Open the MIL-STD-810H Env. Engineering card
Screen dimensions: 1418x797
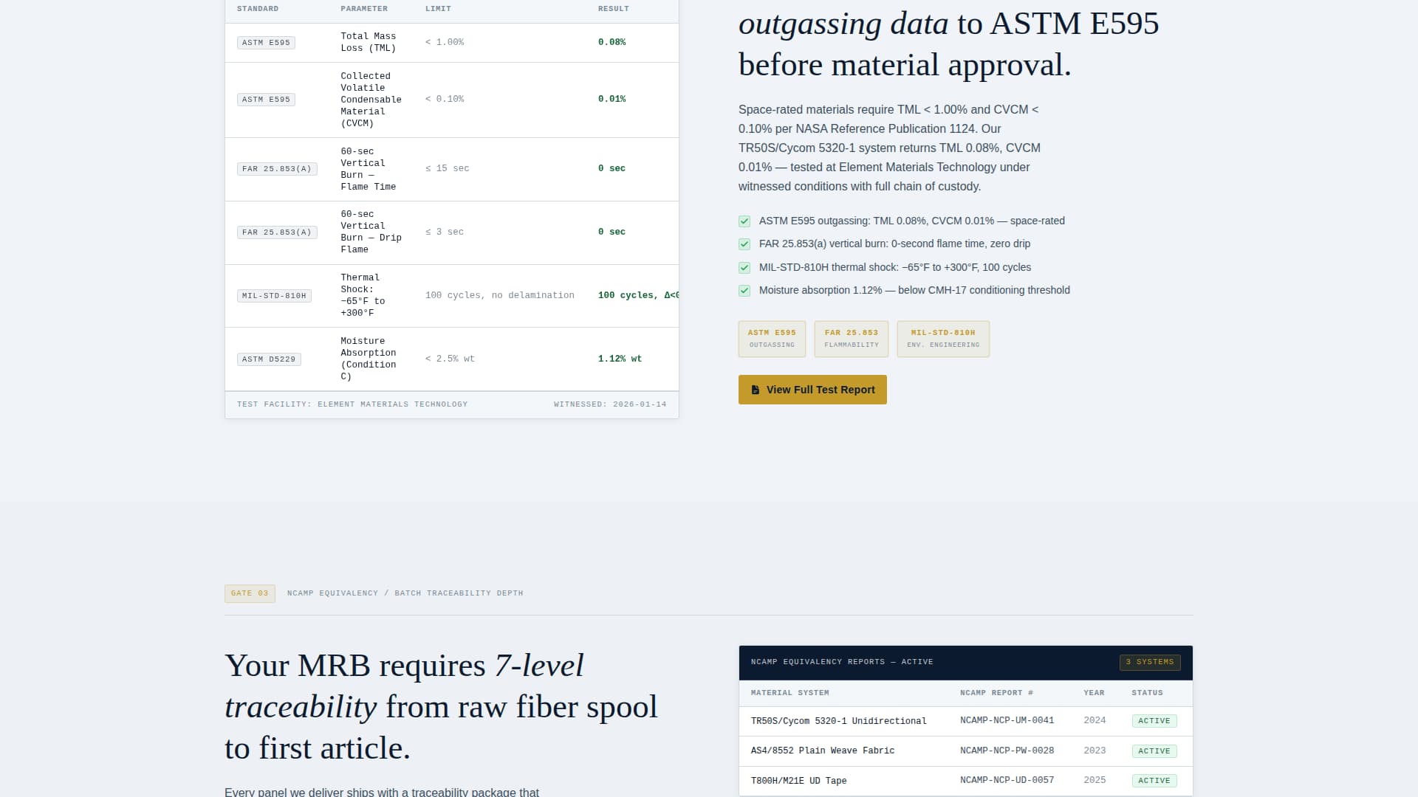(942, 339)
